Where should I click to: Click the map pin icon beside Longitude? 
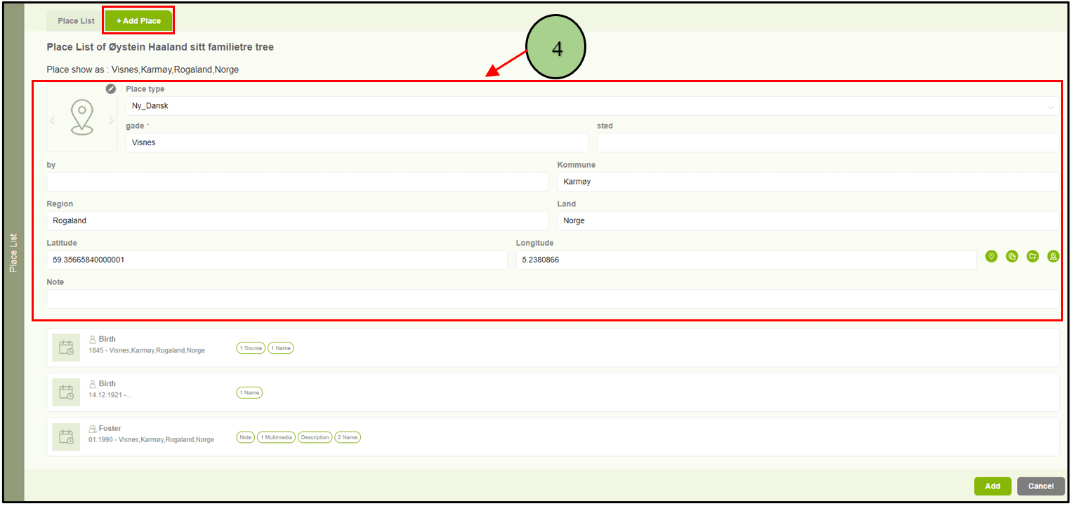tap(992, 257)
